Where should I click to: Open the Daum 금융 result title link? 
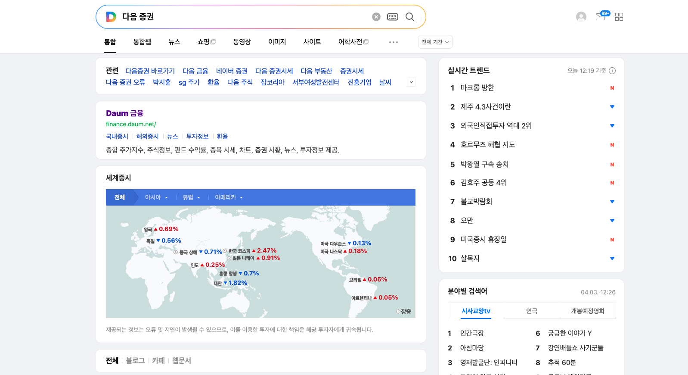[124, 113]
